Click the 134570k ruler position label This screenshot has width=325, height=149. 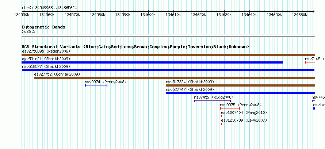pyautogui.click(x=72, y=15)
